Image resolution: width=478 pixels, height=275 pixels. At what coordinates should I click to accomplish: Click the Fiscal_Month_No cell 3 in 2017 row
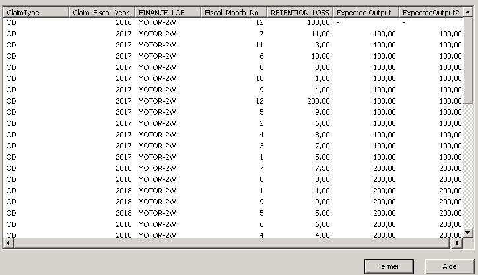pos(261,146)
